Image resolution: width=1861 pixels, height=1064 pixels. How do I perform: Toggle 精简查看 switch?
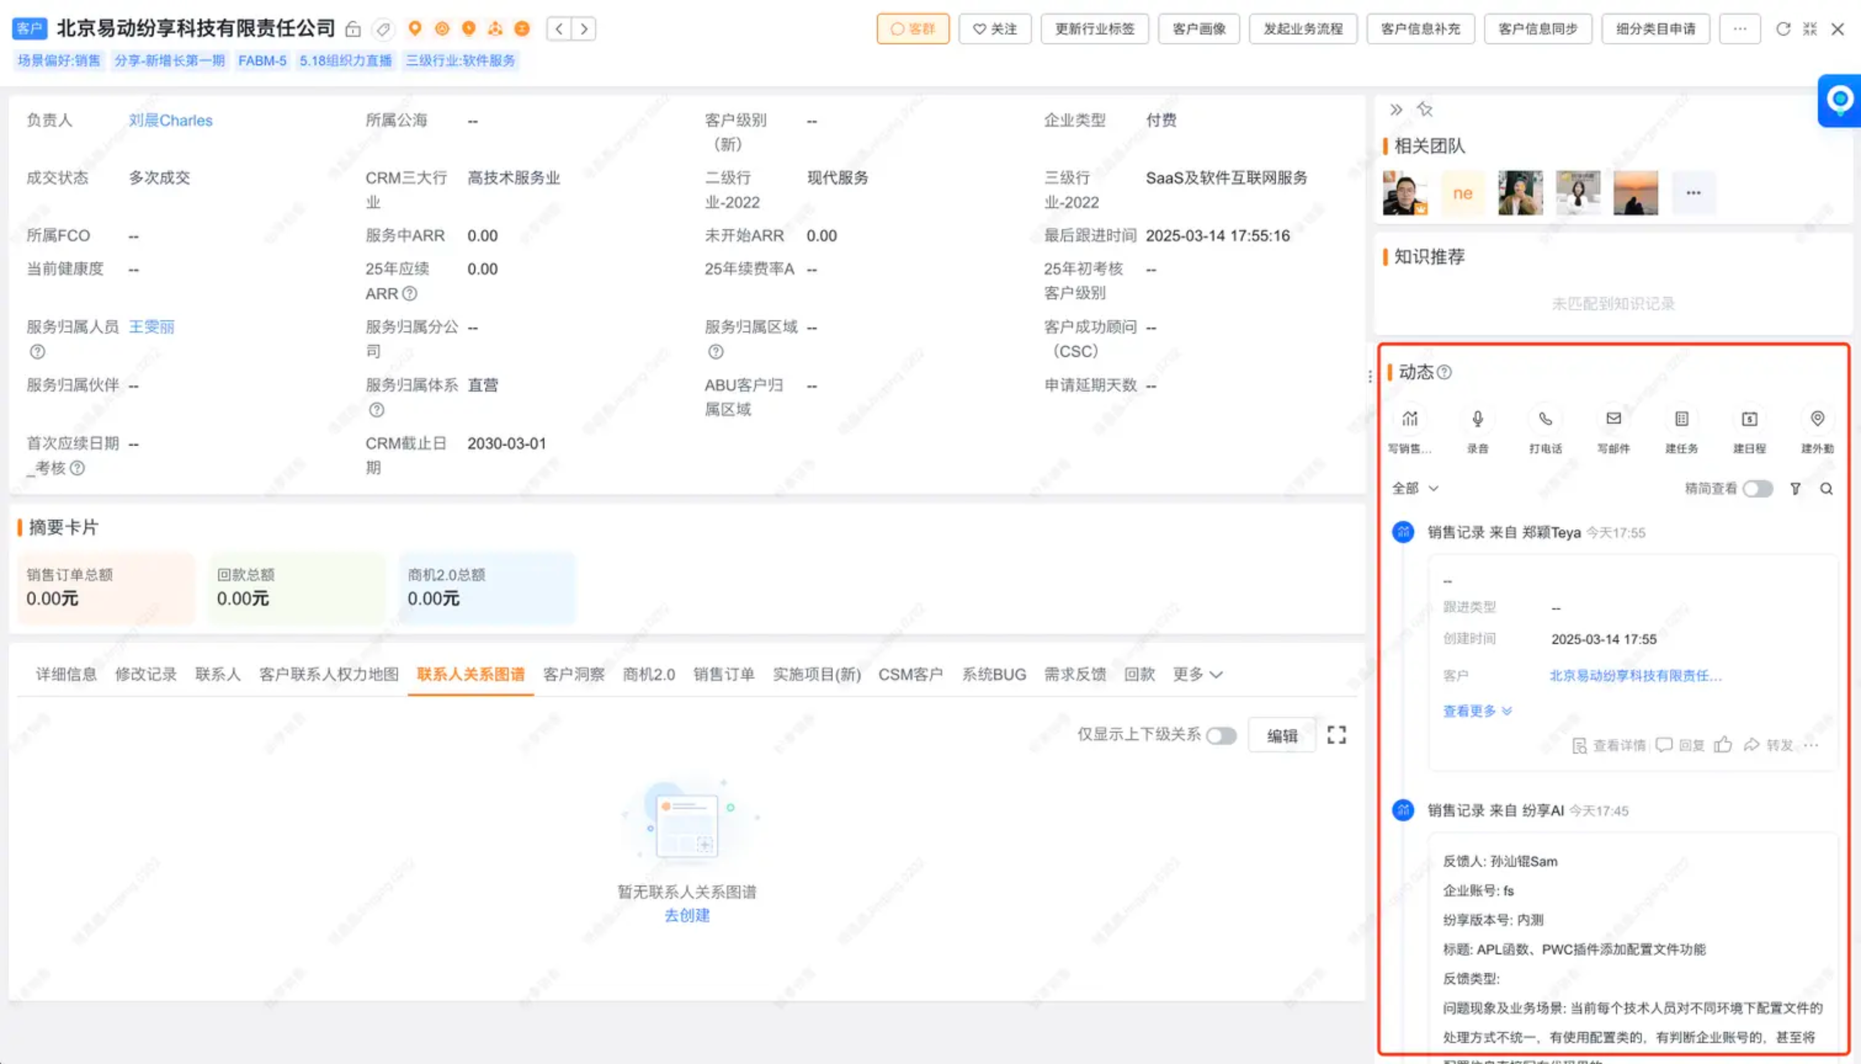(x=1757, y=489)
